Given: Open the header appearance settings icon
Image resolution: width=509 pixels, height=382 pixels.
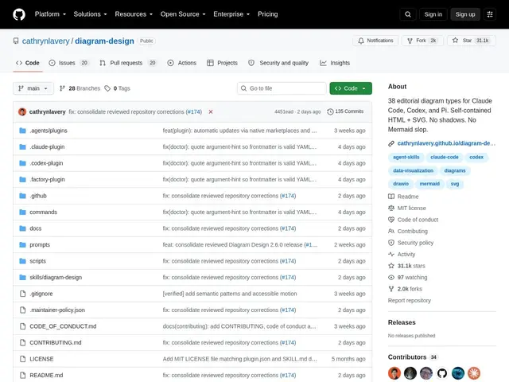Looking at the screenshot, I should pyautogui.click(x=490, y=14).
